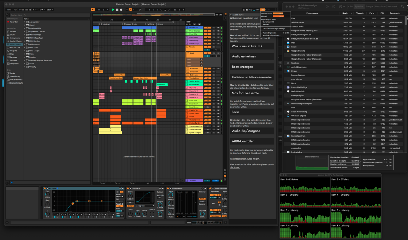This screenshot has height=240, width=408.
Task: Toggle the Arrangement Loop switch
Action: 165,10
